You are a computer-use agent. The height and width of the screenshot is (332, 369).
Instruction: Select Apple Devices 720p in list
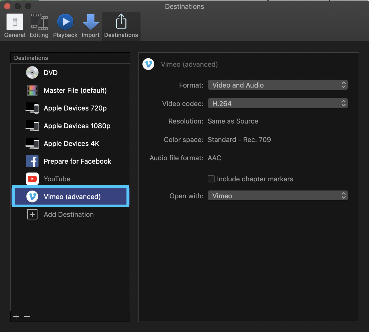[x=75, y=108]
